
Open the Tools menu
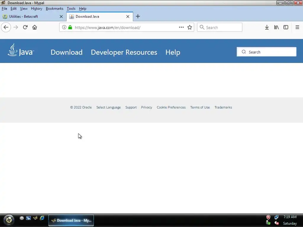[x=71, y=9]
